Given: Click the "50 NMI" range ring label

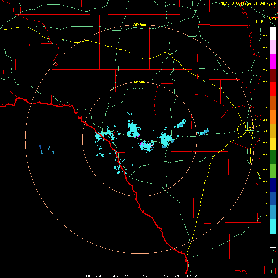Looking at the screenshot, I should point(140,82).
